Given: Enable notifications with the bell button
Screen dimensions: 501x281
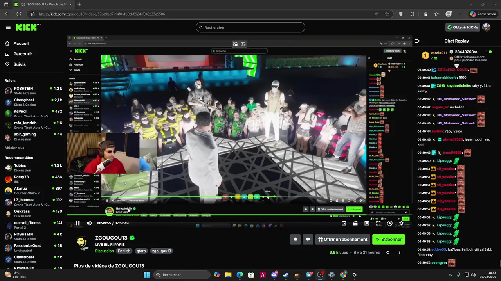Looking at the screenshot, I should (296, 240).
